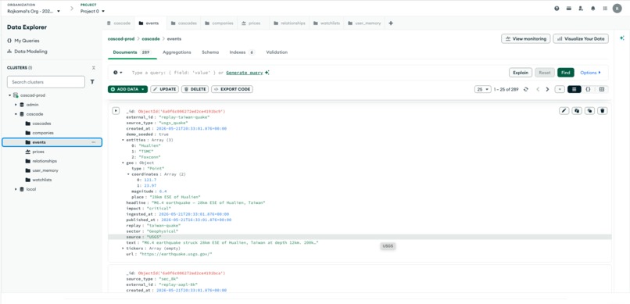This screenshot has height=304, width=630.
Task: Copy the replay-taiwan-quake document
Action: (x=577, y=110)
